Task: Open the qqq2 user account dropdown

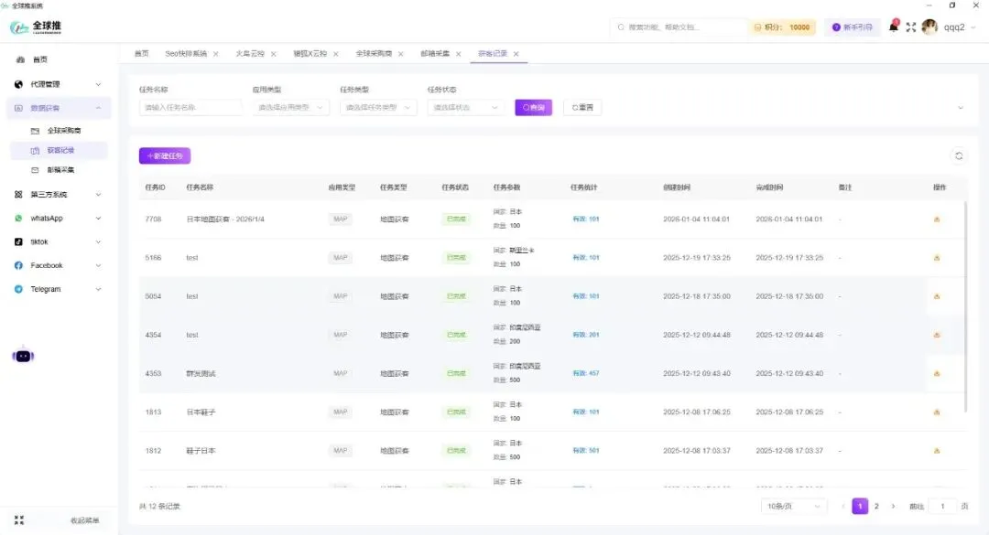Action: click(960, 27)
